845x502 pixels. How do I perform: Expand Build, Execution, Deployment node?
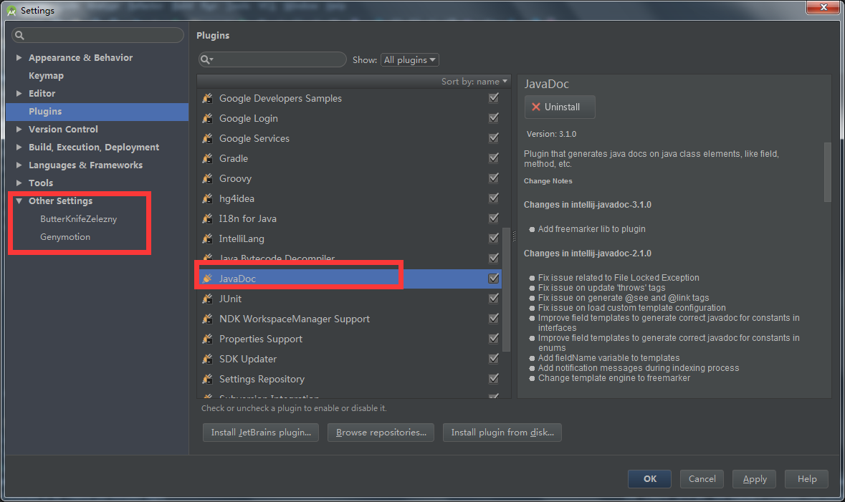click(x=19, y=147)
